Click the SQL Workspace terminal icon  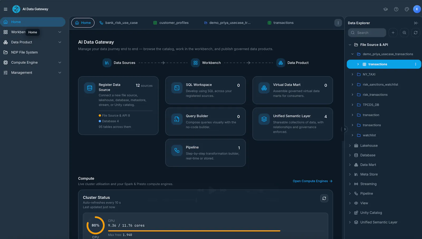(x=177, y=88)
